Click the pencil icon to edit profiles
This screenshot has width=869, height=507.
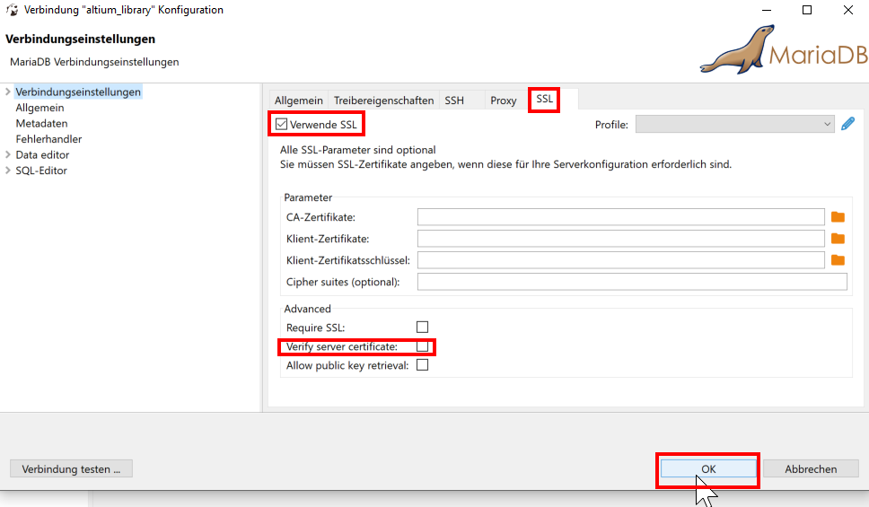(848, 125)
